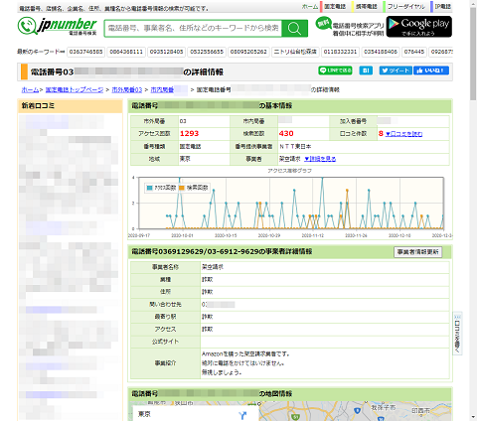Open the Google Play app badge
The image size is (477, 421).
(419, 27)
